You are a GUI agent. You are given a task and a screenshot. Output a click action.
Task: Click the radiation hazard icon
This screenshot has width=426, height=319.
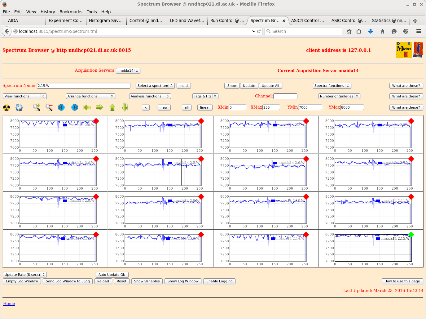7,108
